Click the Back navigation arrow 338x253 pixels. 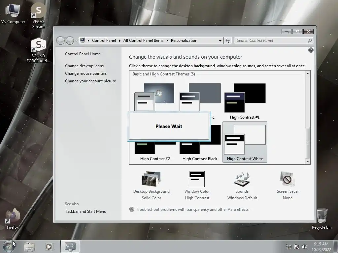point(60,41)
